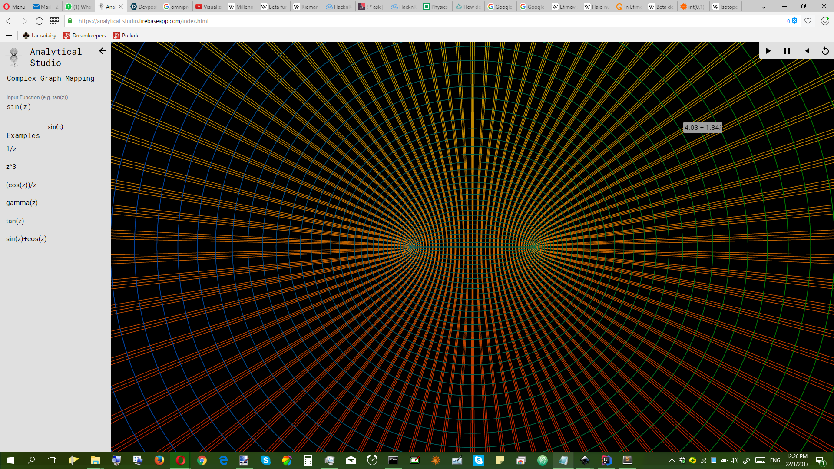
Task: Open the Dreamkeepers bookmark
Action: coord(85,36)
